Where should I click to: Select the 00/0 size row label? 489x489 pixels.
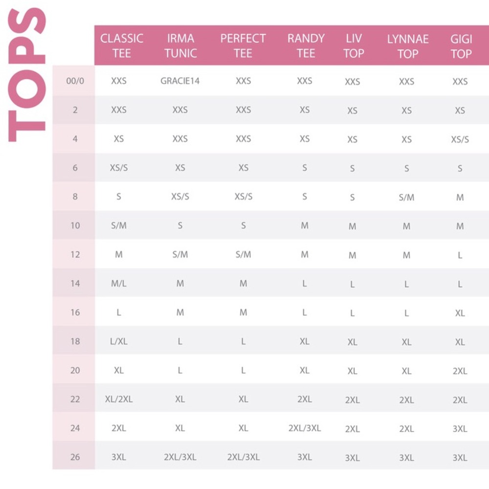(75, 81)
